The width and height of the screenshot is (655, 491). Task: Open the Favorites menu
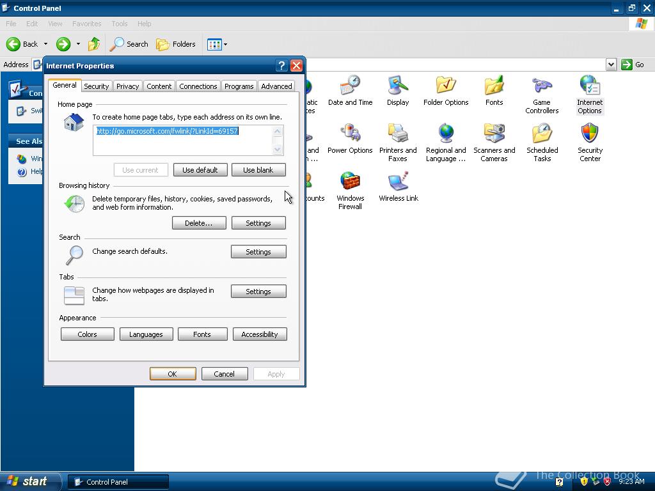pos(86,24)
